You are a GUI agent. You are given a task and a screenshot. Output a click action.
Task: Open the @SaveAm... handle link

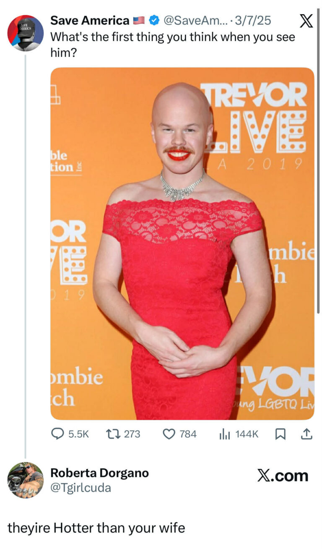click(x=196, y=20)
